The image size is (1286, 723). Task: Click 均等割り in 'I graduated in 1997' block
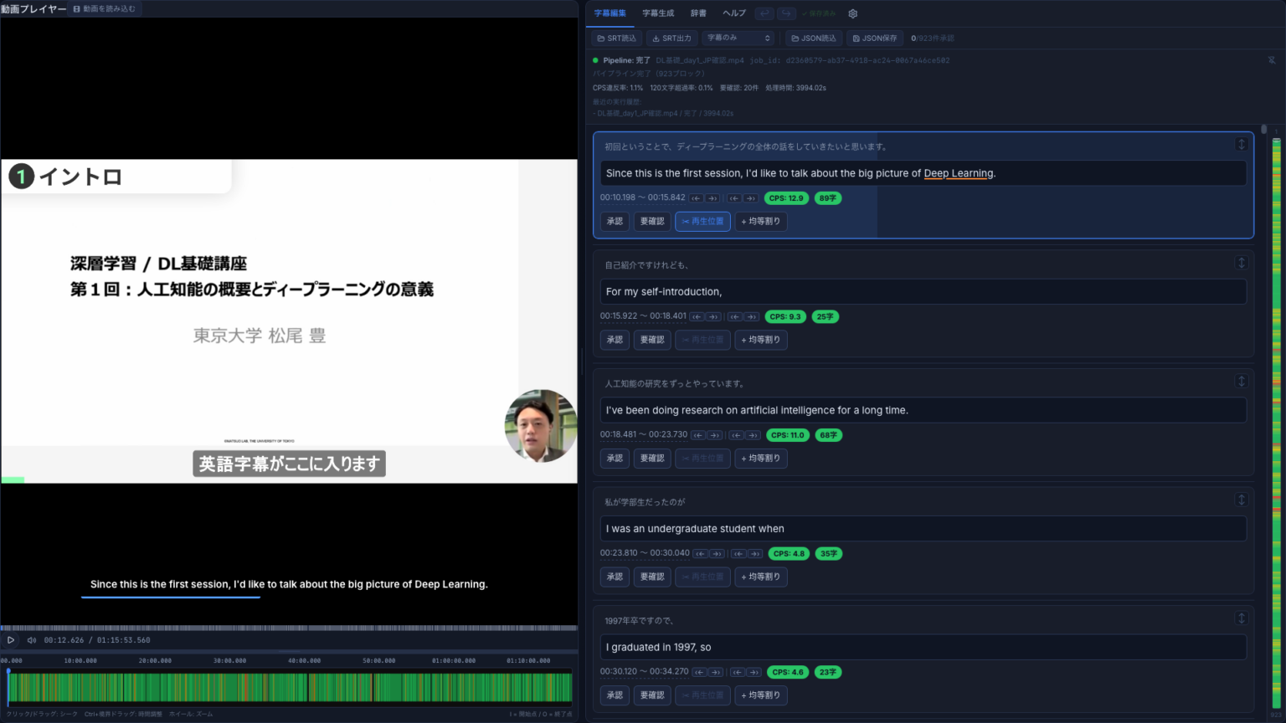[761, 695]
